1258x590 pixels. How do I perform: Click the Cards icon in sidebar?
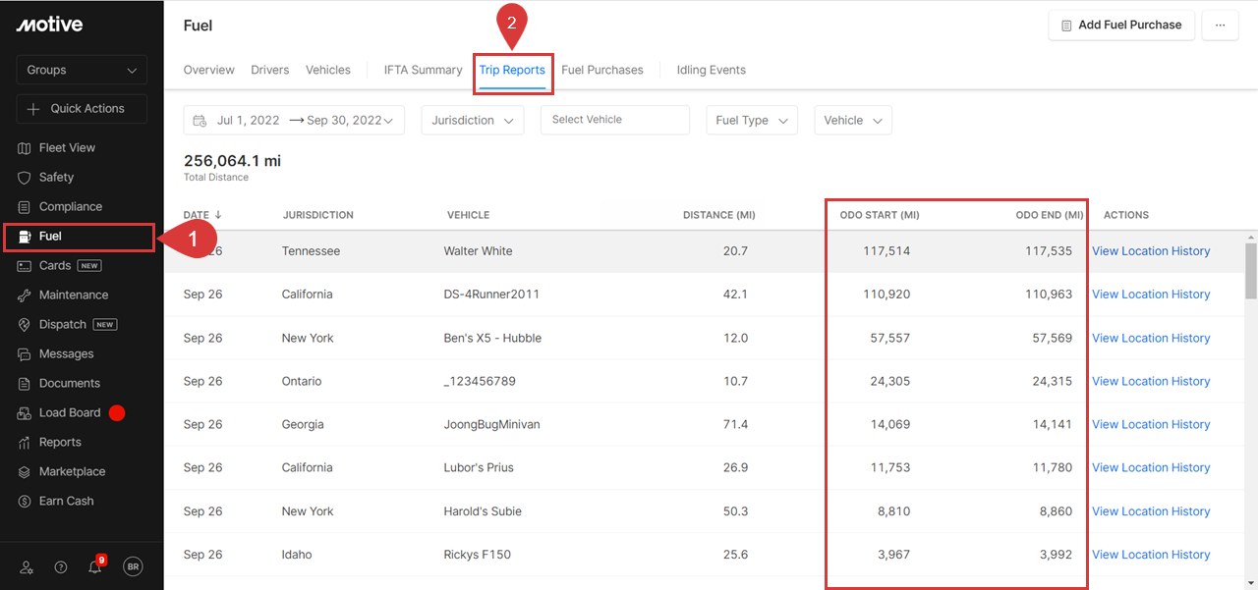click(x=25, y=266)
